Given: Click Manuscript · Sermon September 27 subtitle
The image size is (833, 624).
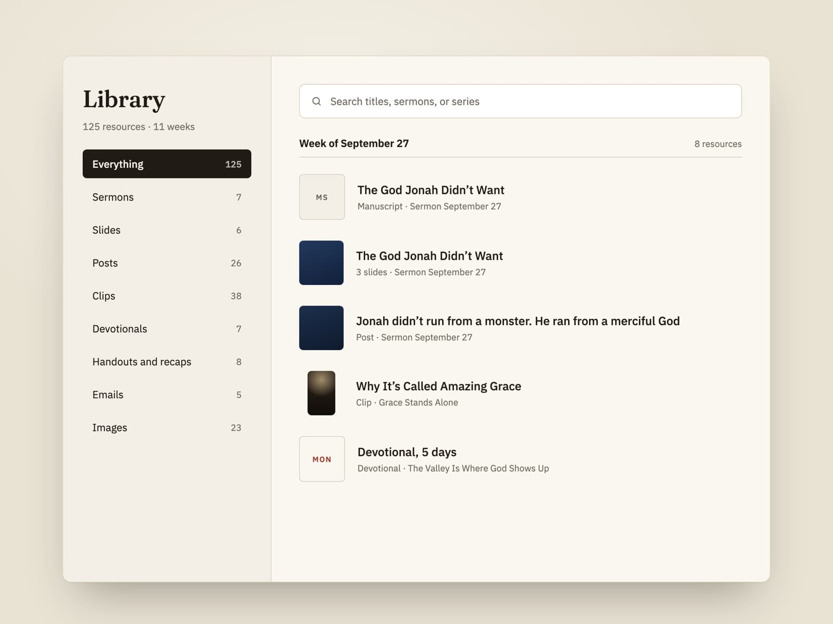Looking at the screenshot, I should pos(429,206).
